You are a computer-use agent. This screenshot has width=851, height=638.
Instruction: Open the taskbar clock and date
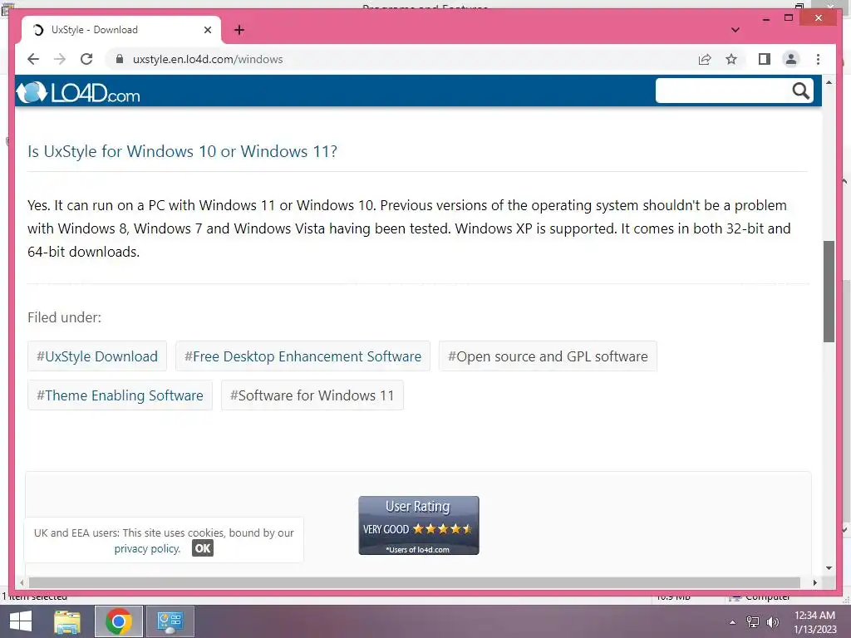pyautogui.click(x=814, y=622)
